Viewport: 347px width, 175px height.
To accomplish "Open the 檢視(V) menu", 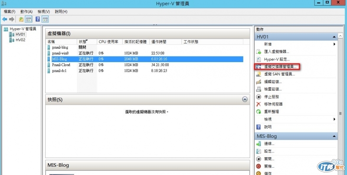I will 44,12.
